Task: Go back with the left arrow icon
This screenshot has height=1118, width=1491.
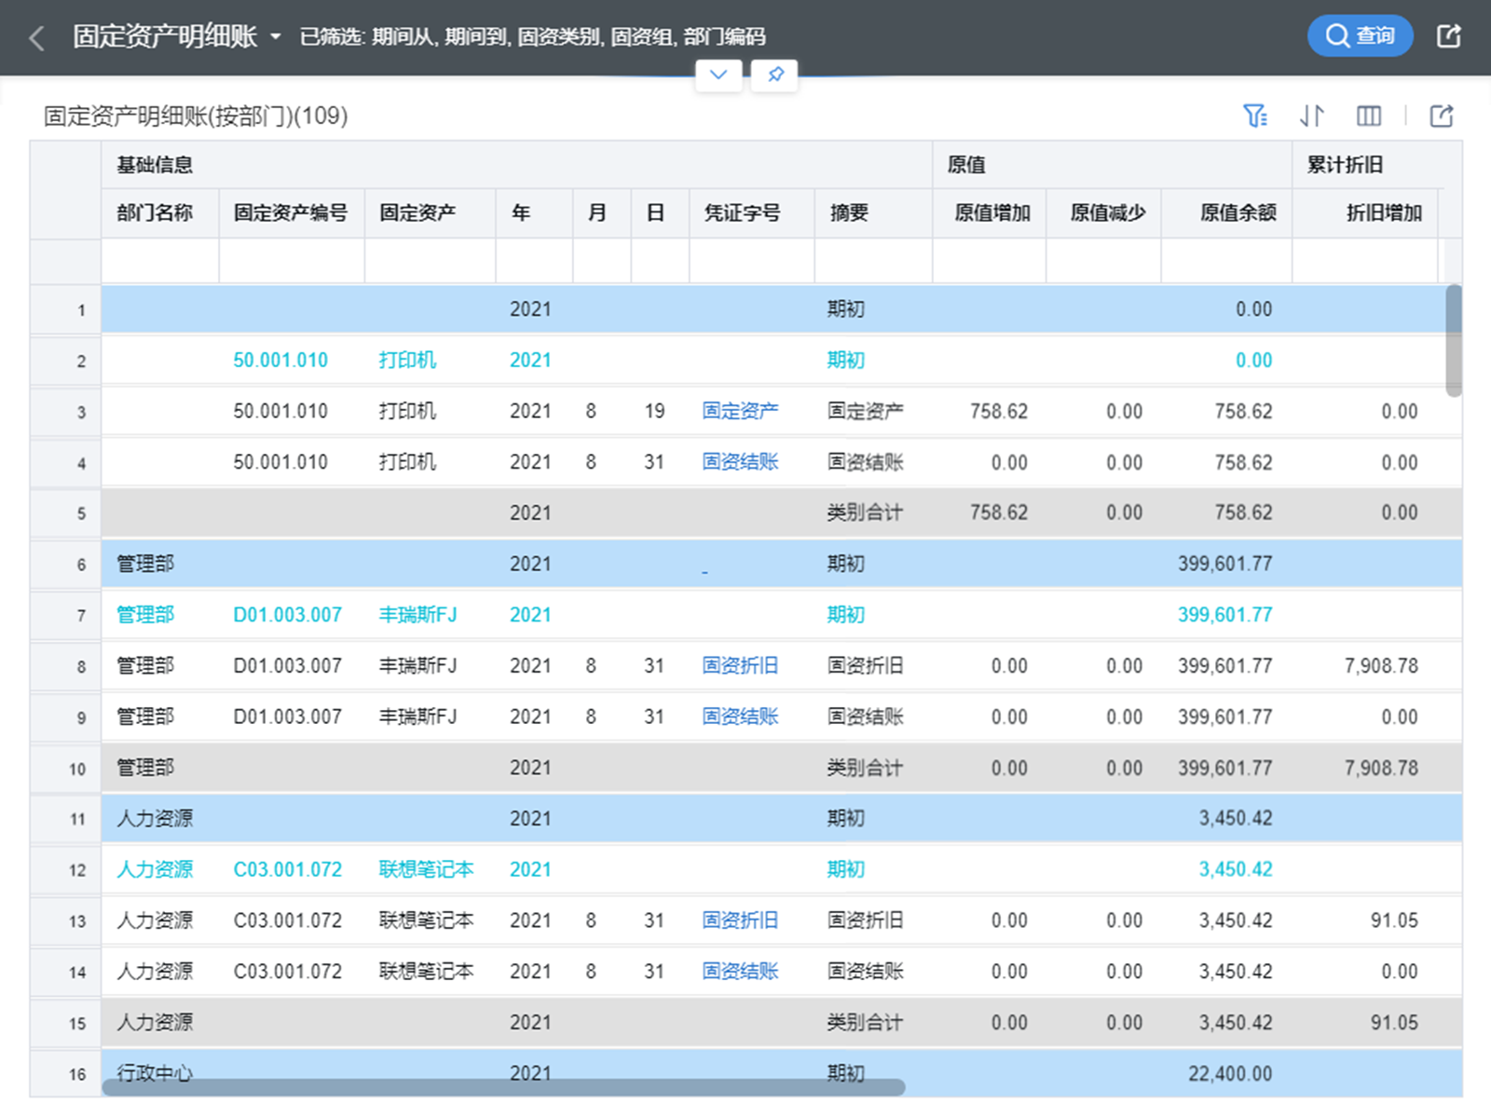Action: coord(37,38)
